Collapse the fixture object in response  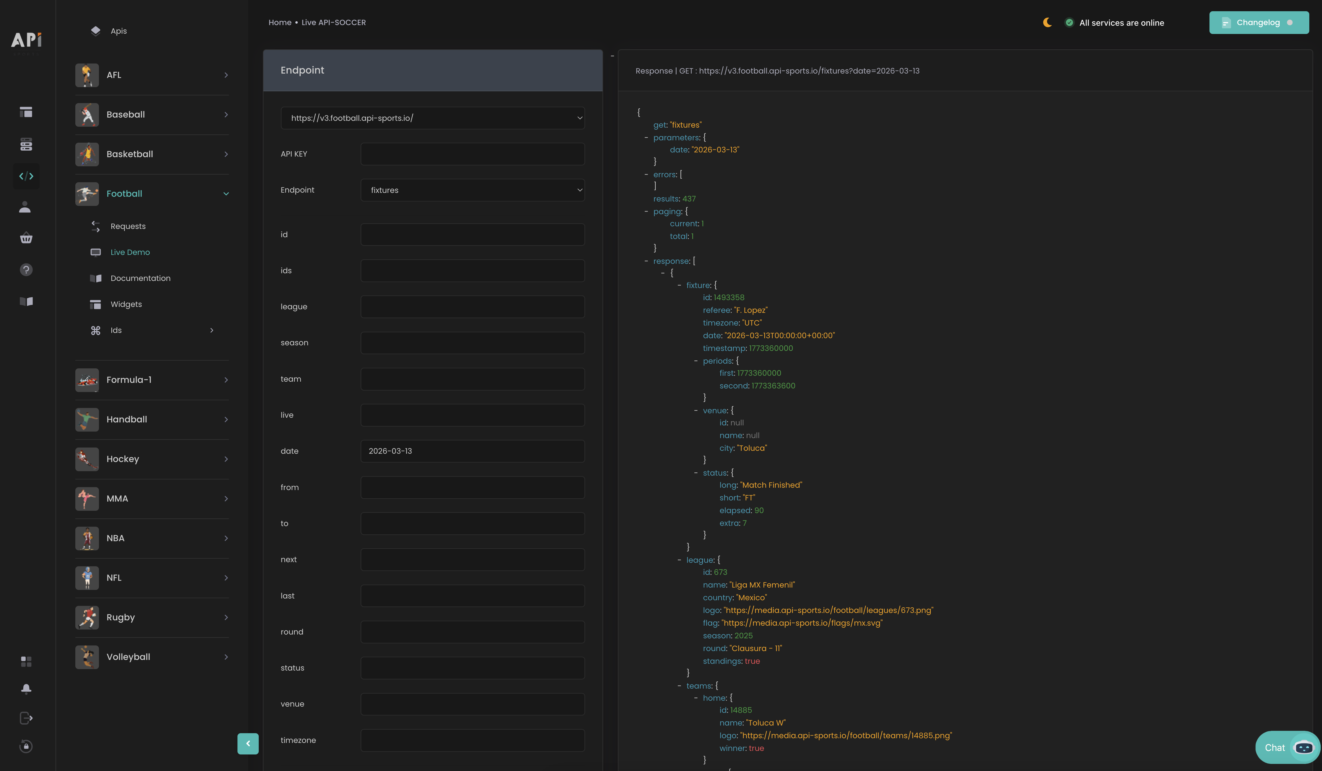coord(679,286)
